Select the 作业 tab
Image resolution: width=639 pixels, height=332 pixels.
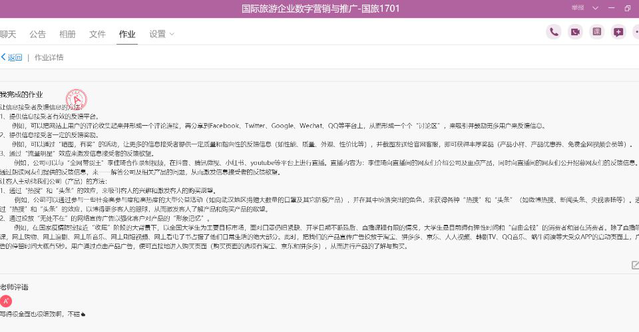[126, 34]
